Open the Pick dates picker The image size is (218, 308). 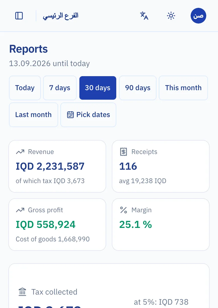pyautogui.click(x=88, y=115)
